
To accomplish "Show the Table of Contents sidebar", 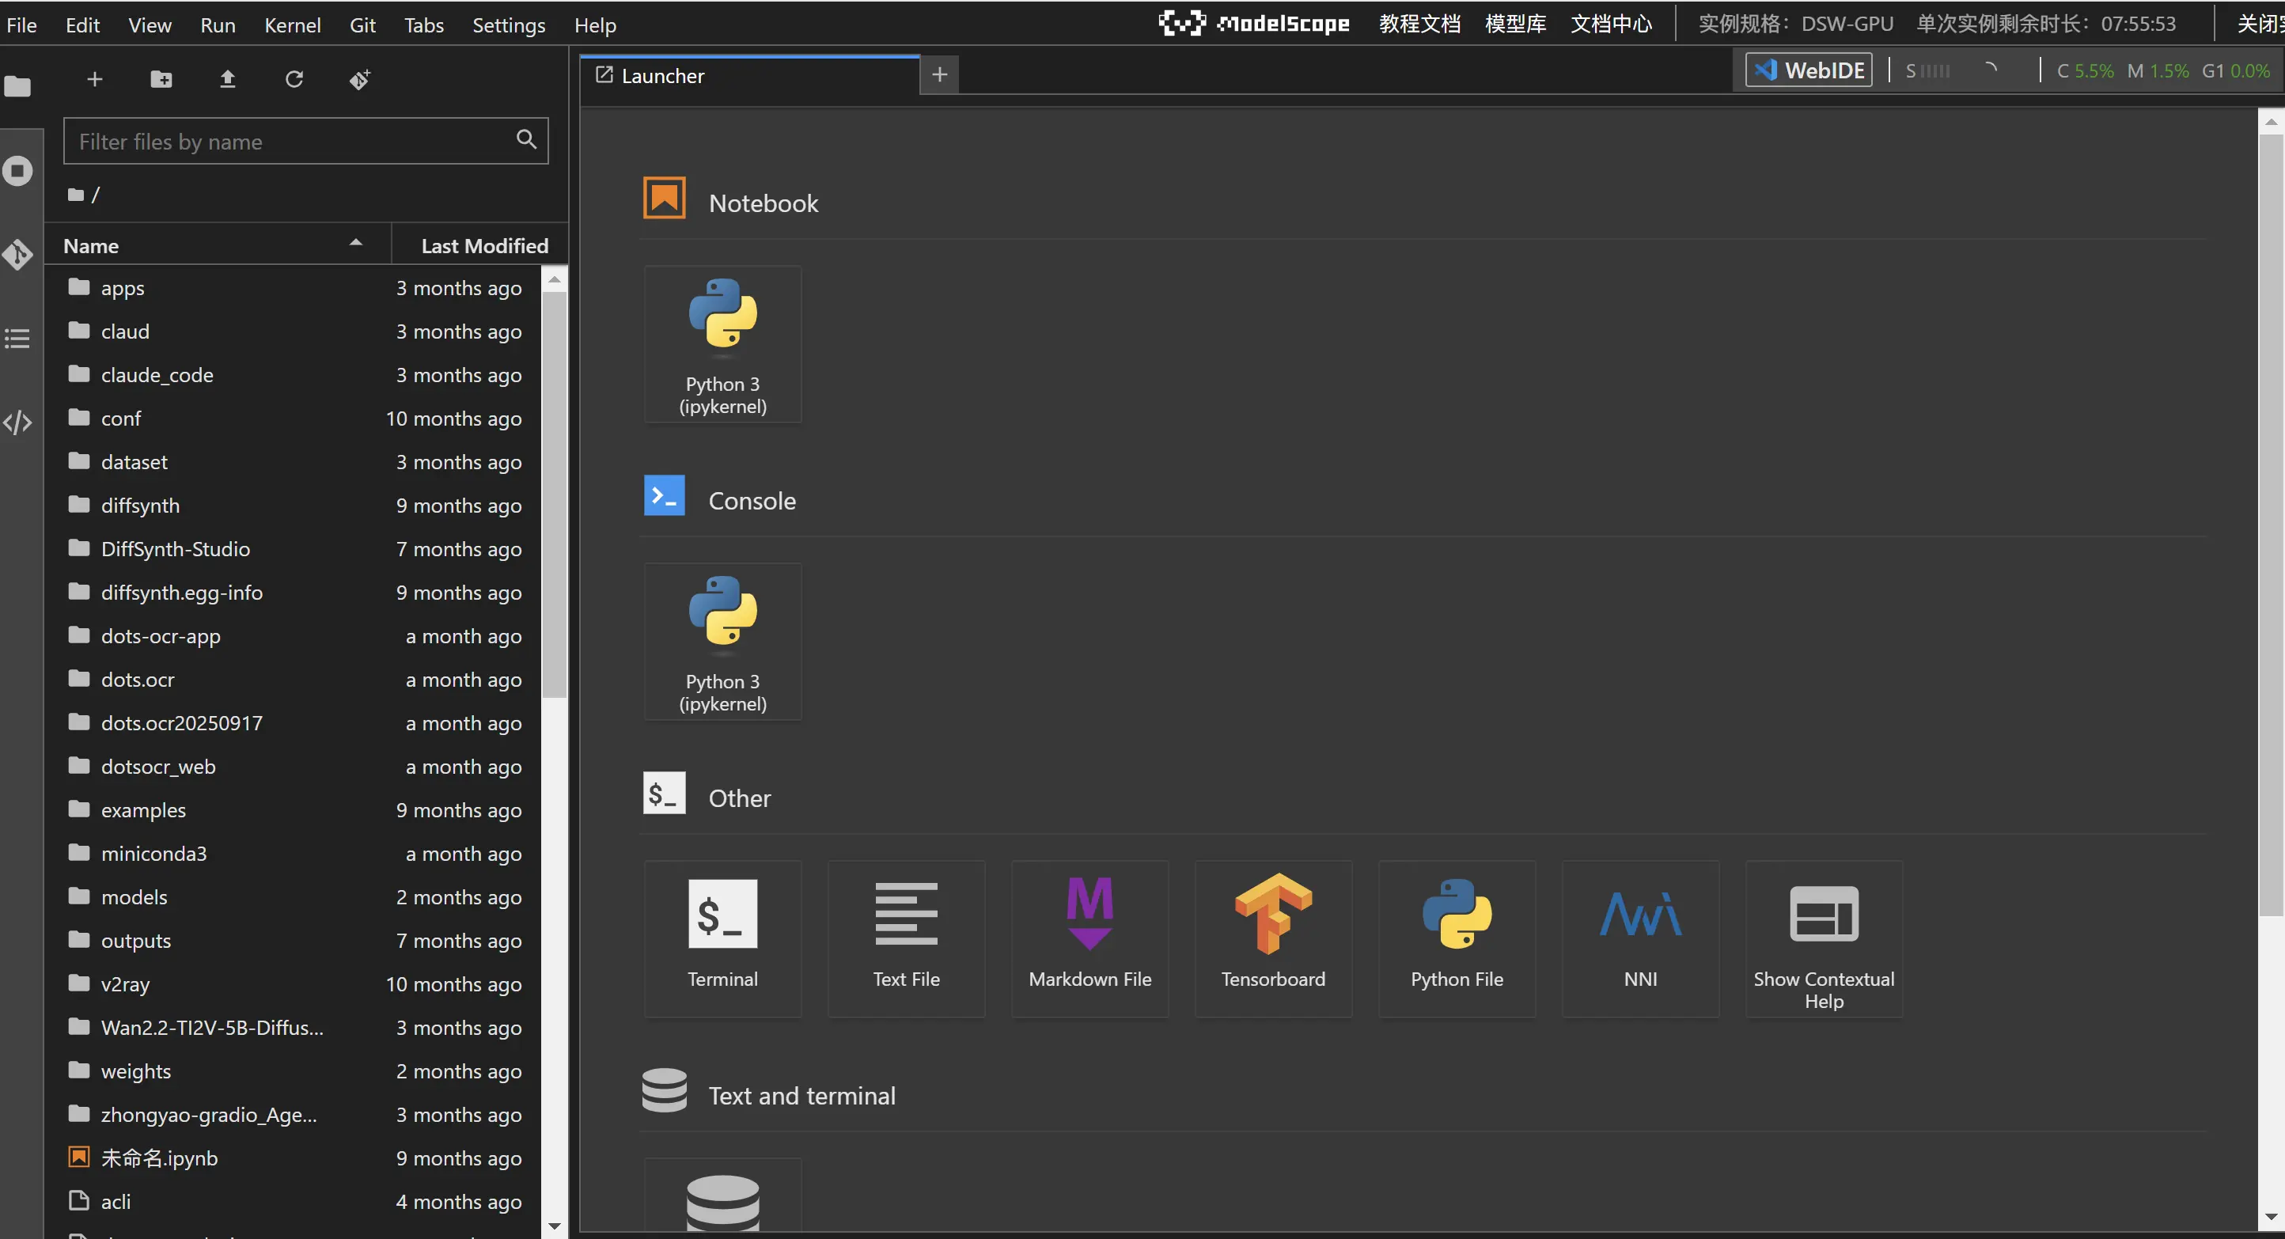I will (x=17, y=338).
